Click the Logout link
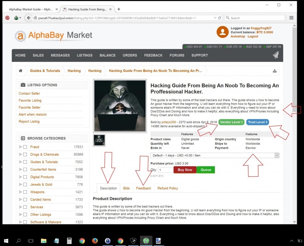This screenshot has width=304, height=246. [253, 36]
